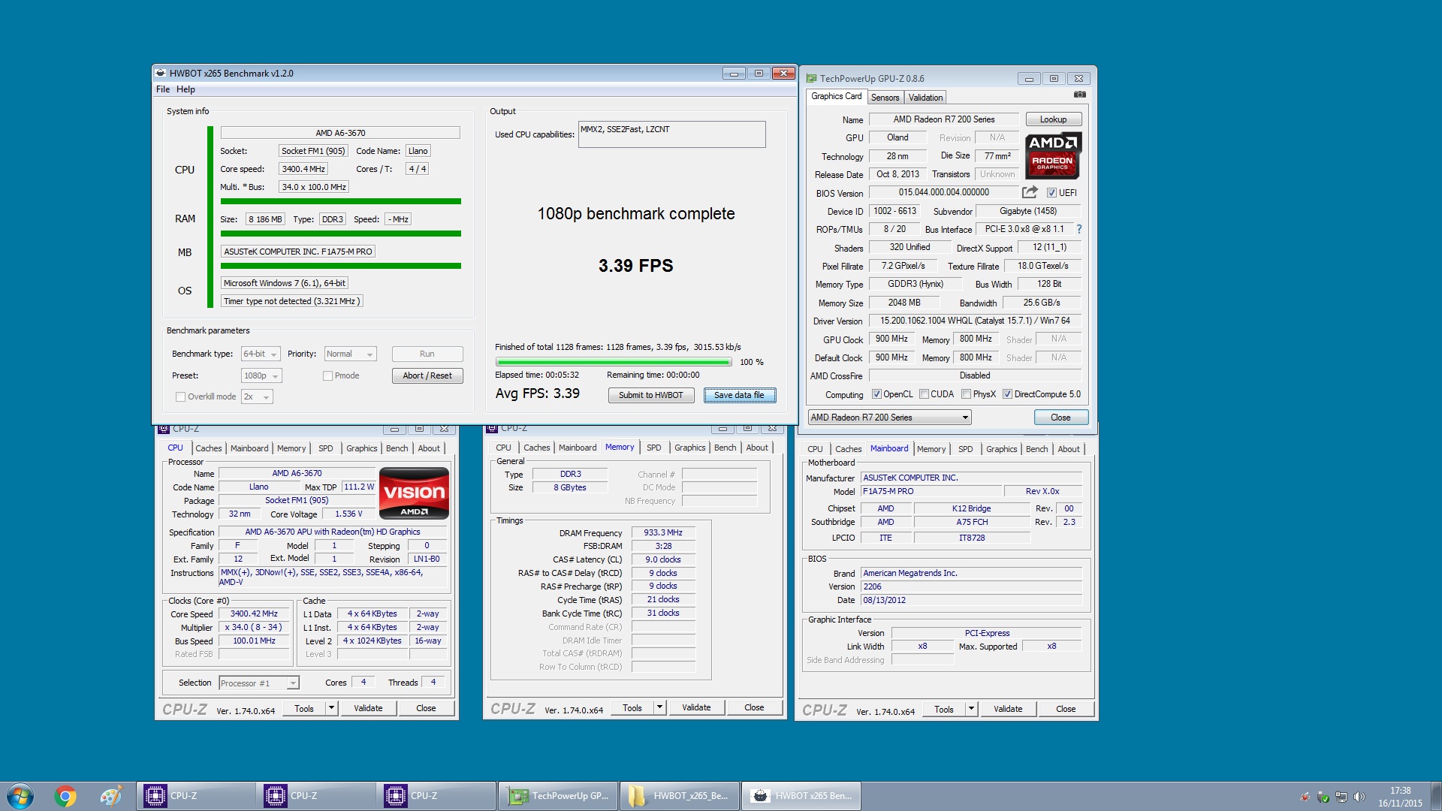Click the Lookup button in GPU-Z
This screenshot has width=1442, height=811.
tap(1053, 119)
